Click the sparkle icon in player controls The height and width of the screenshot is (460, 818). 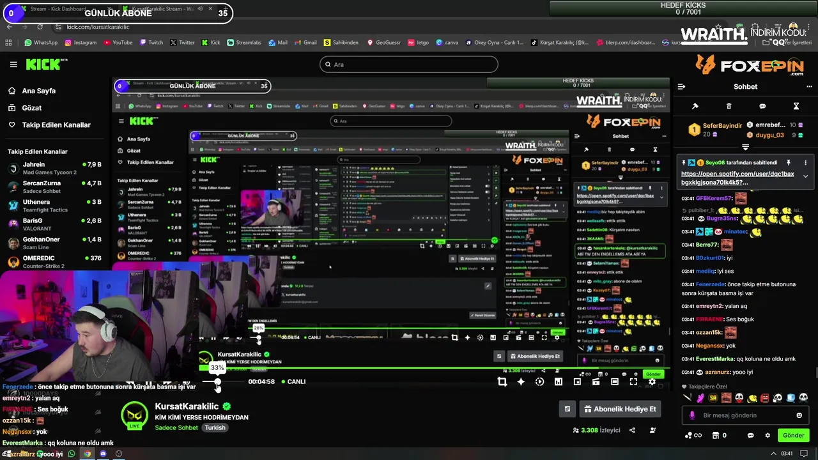coord(521,381)
